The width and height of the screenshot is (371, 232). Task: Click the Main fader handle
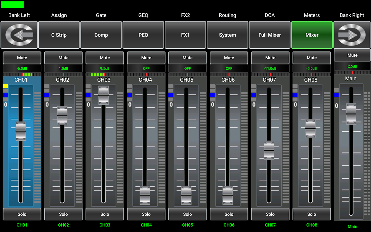[351, 114]
